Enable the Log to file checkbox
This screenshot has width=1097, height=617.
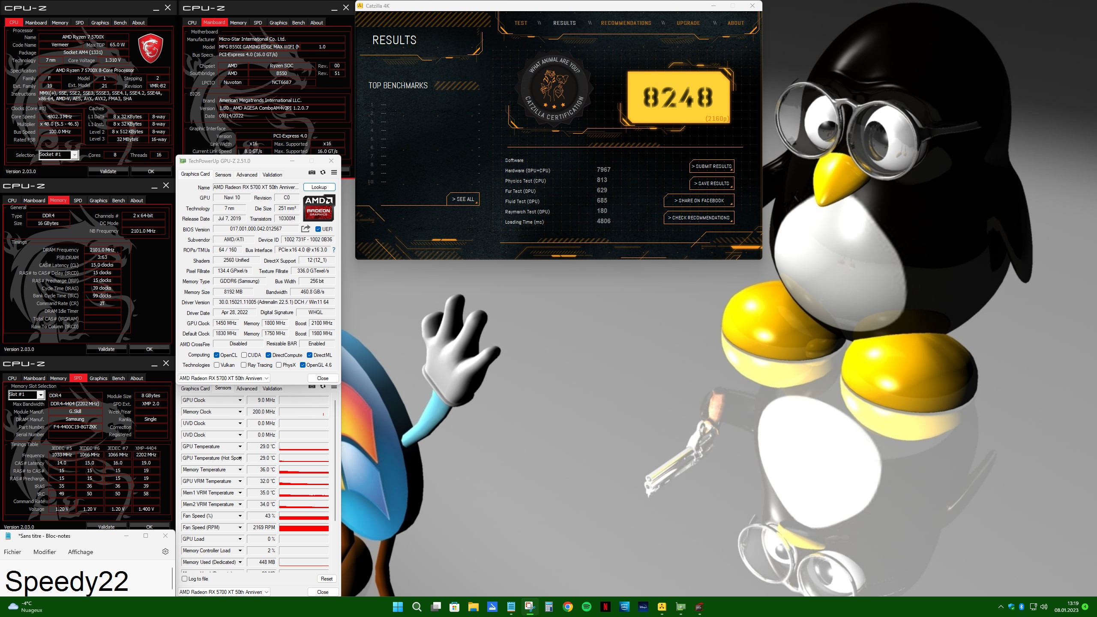185,578
